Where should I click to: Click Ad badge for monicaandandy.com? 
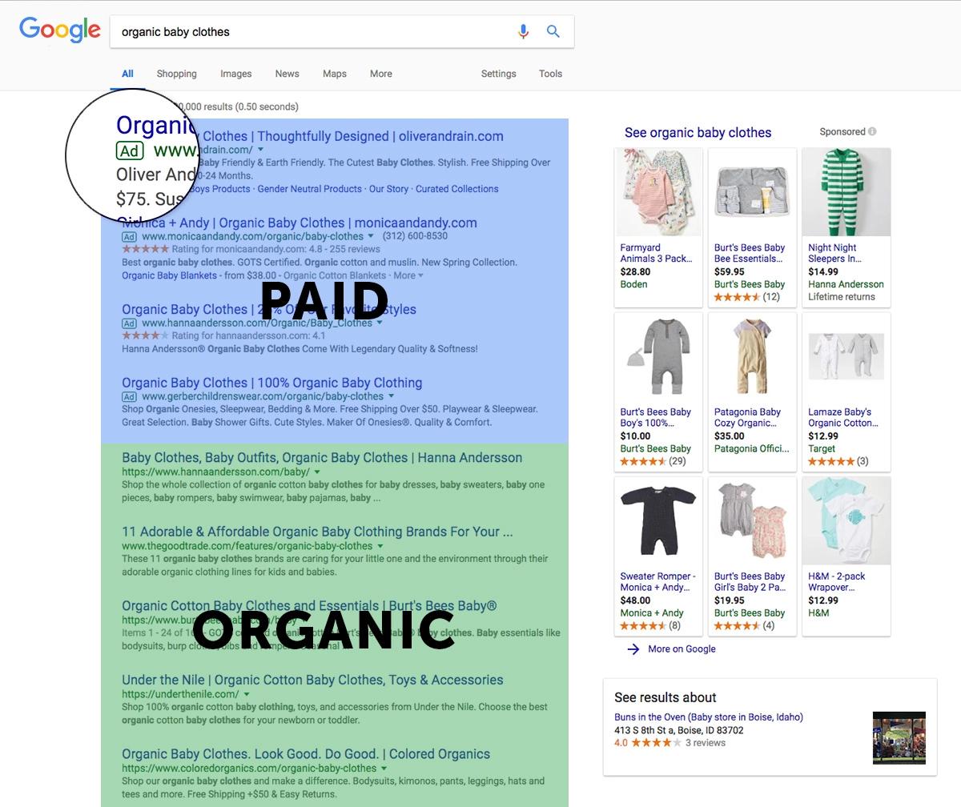click(129, 237)
